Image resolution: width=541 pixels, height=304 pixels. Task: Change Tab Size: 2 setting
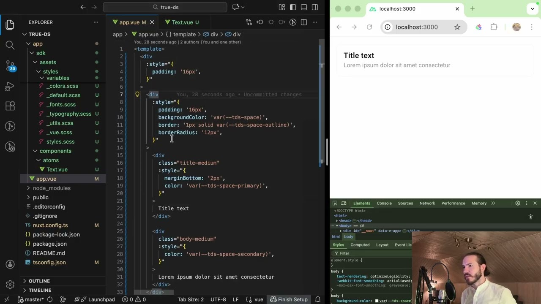click(191, 299)
